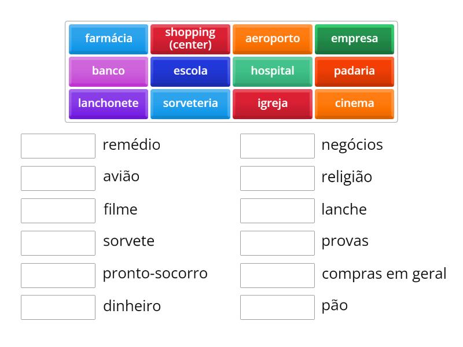The image size is (463, 347).
Task: Select the lanchonete tile
Action: pos(108,104)
